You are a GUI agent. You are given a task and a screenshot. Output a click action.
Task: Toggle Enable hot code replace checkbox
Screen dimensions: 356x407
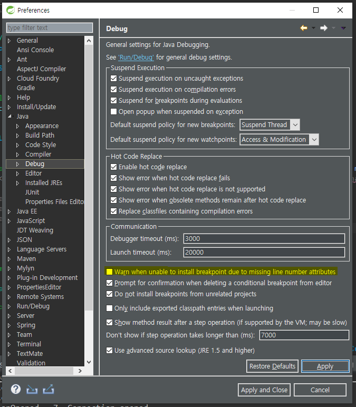[113, 167]
